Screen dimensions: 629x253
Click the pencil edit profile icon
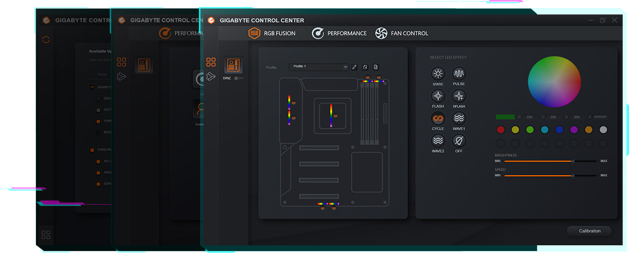(x=354, y=67)
